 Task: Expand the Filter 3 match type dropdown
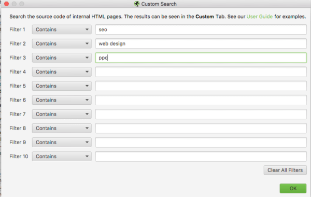[62, 58]
